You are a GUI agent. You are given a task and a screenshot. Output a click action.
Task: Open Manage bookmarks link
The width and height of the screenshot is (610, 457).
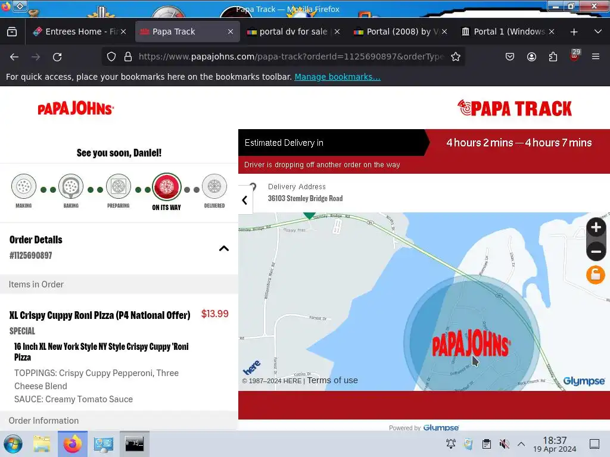pyautogui.click(x=337, y=77)
